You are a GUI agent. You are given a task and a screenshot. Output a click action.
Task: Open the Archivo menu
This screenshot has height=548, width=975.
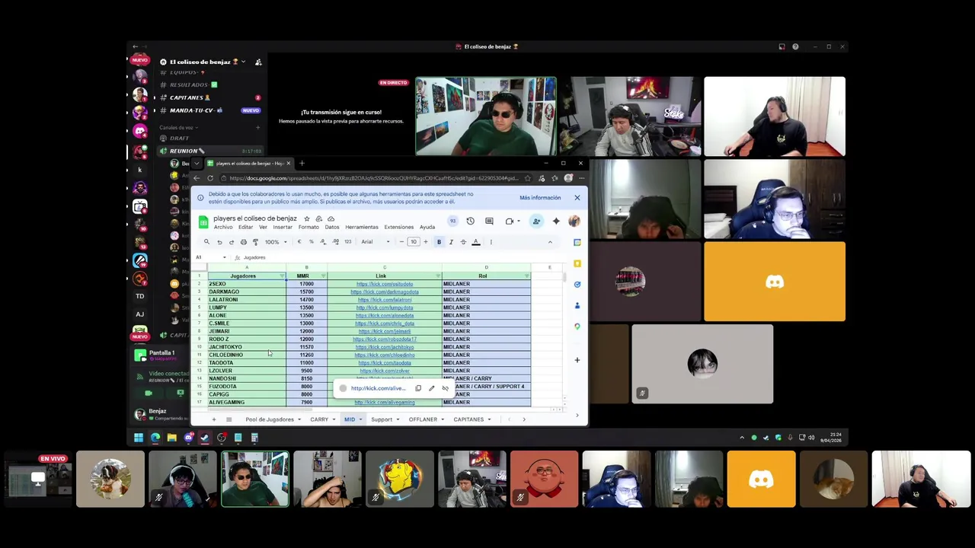(x=223, y=228)
